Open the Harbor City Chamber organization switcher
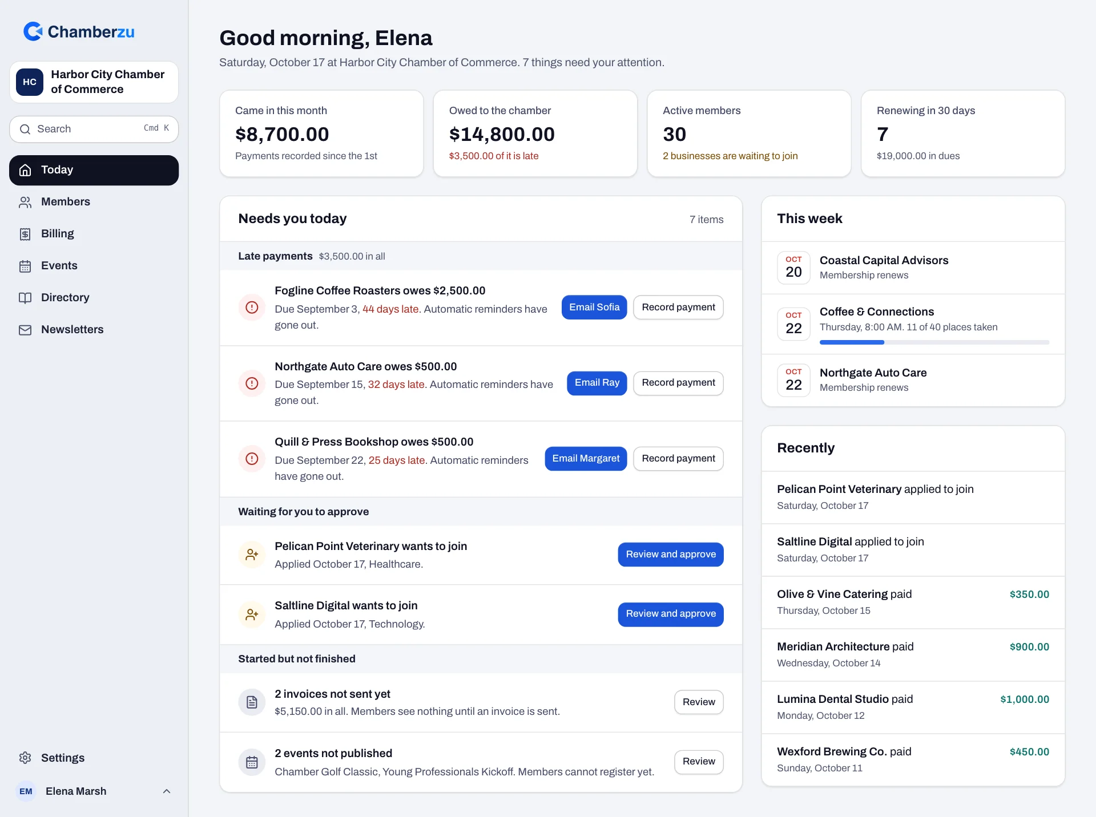Viewport: 1096px width, 817px height. pos(94,82)
